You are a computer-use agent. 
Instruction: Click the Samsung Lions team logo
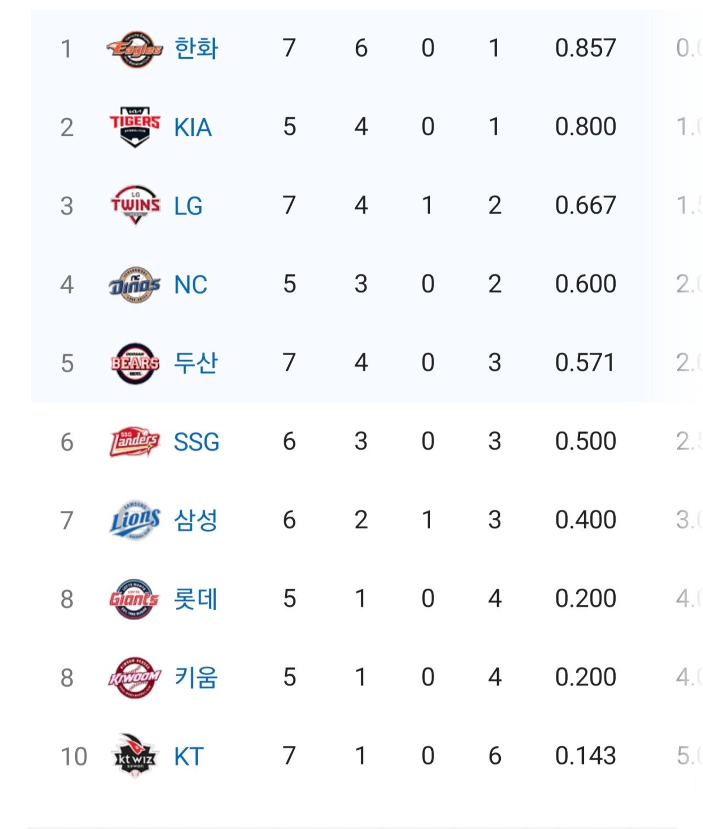135,521
